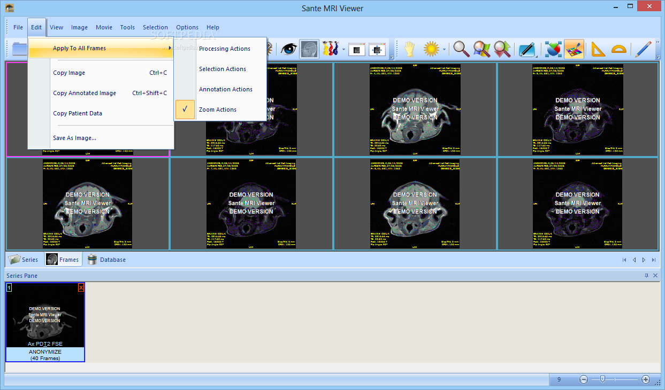The height and width of the screenshot is (390, 665).
Task: Choose Copy Annotated Image
Action: 101,93
